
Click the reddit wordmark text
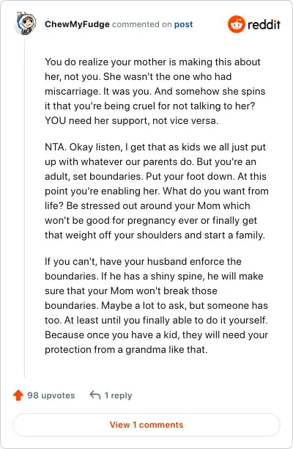click(x=264, y=24)
